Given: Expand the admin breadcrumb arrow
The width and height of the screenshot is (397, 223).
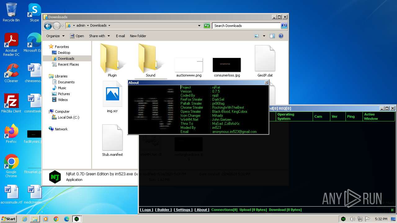Looking at the screenshot, I should point(87,26).
